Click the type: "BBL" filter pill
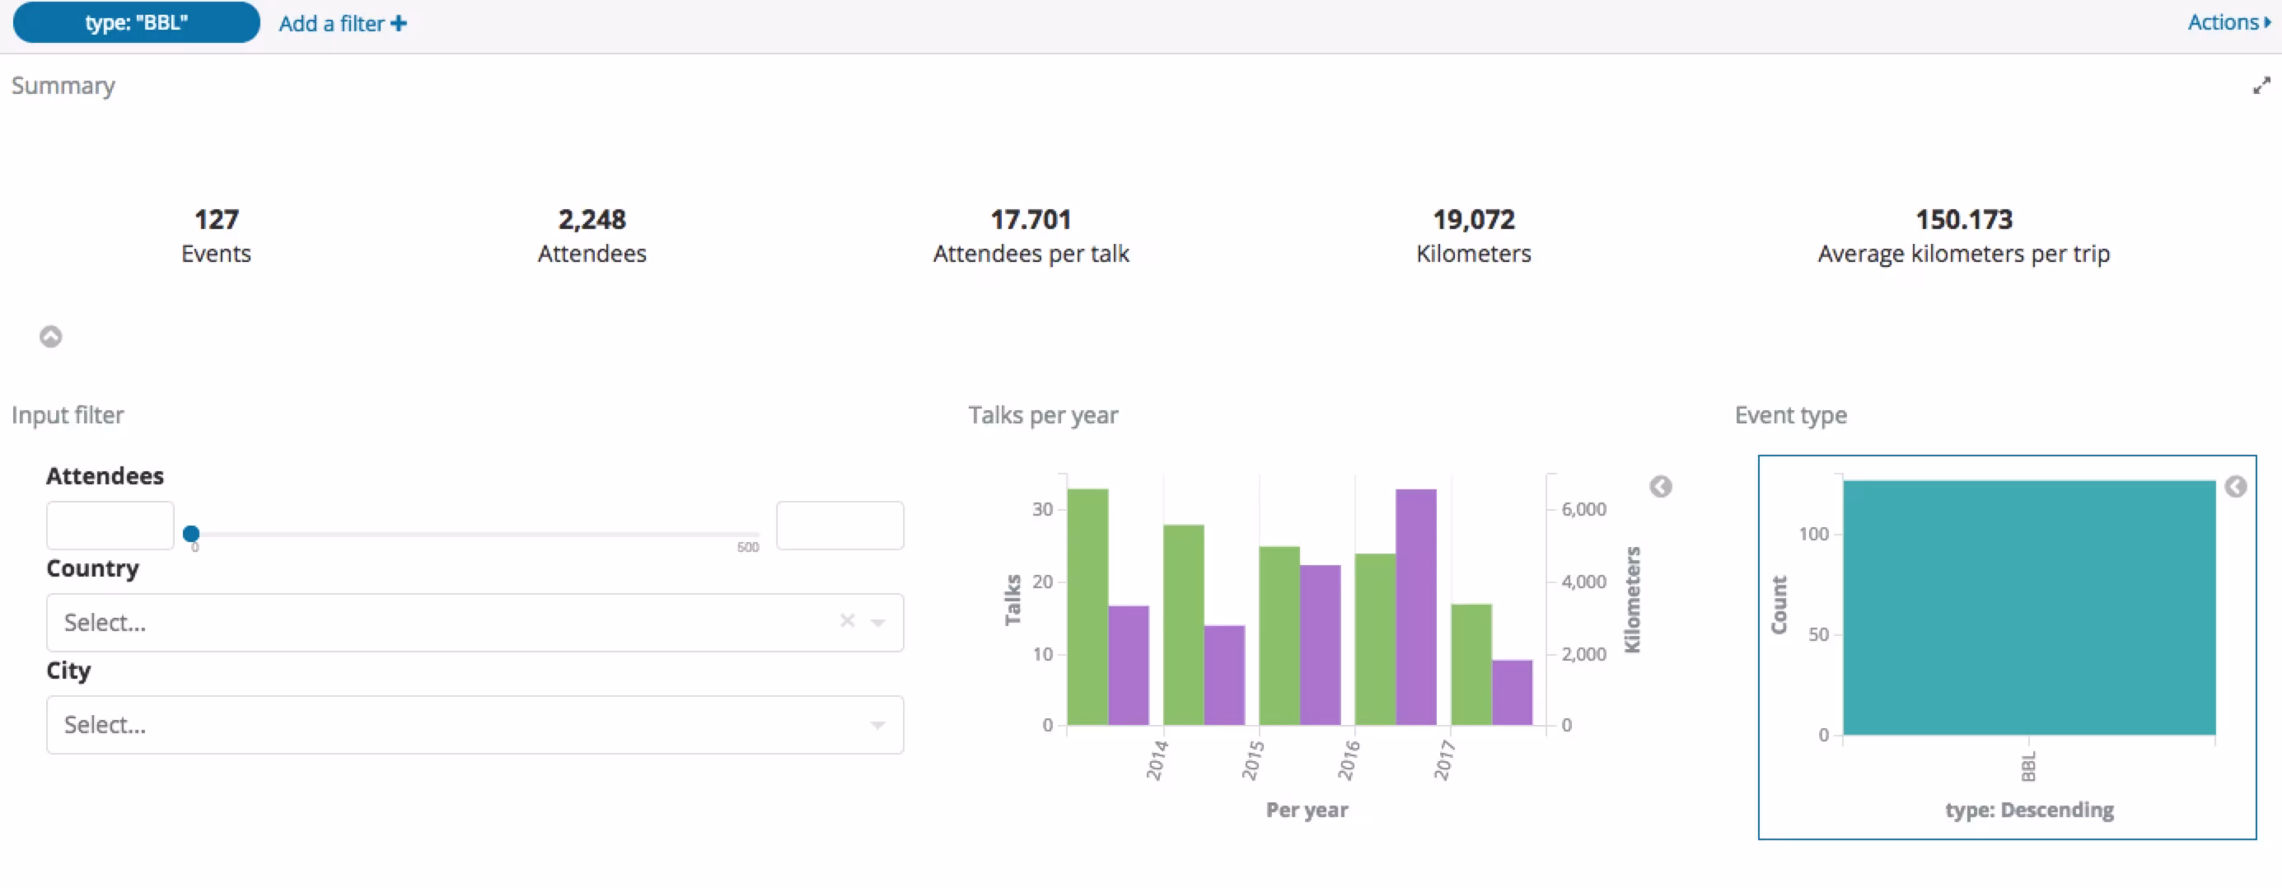 coord(137,22)
